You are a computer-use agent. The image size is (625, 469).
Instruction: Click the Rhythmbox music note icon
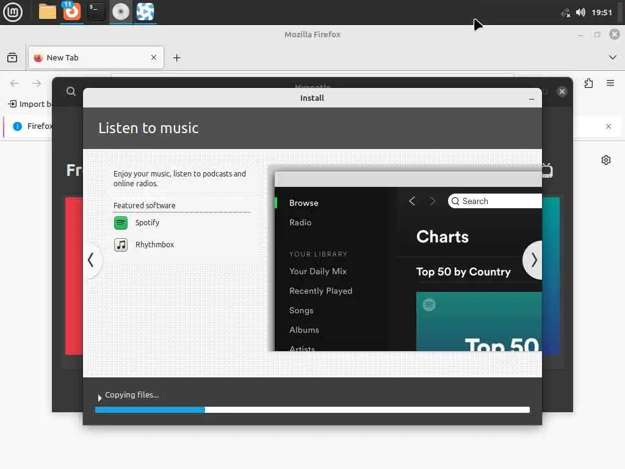point(121,244)
